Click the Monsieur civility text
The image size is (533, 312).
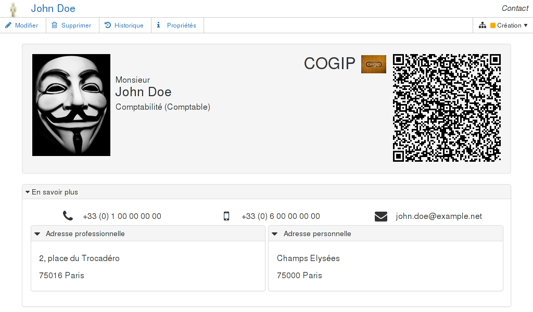point(133,80)
